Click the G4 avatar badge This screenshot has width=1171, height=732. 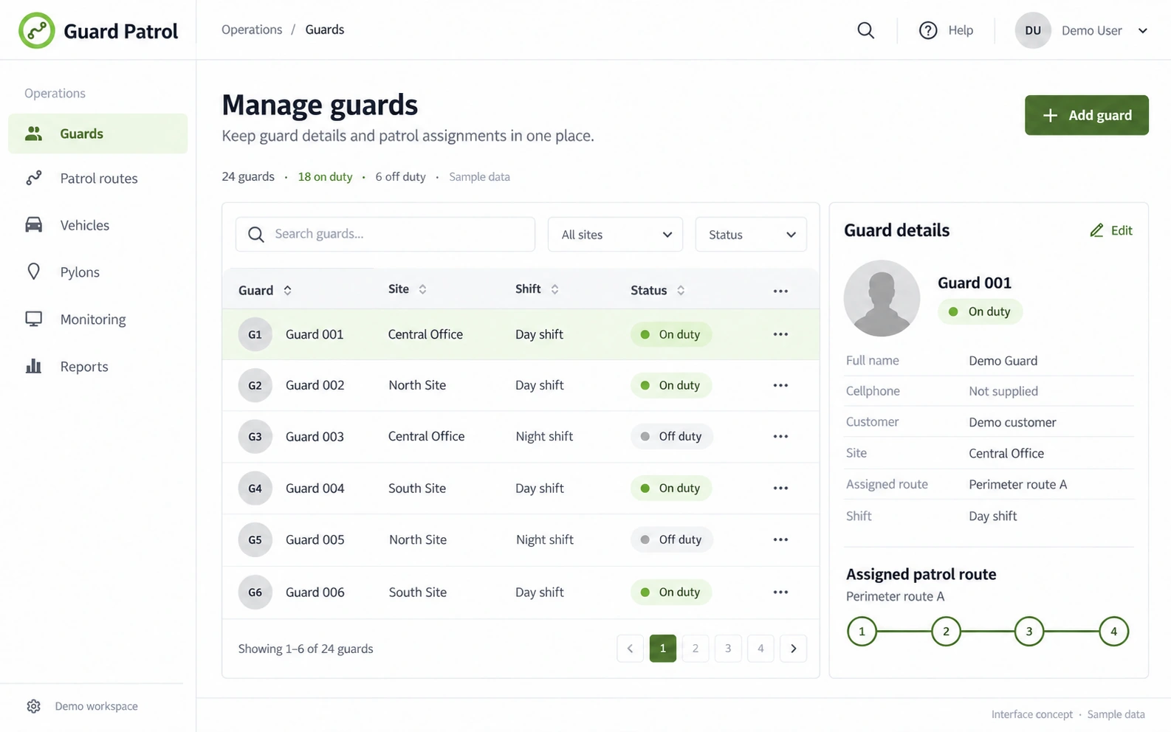[255, 488]
